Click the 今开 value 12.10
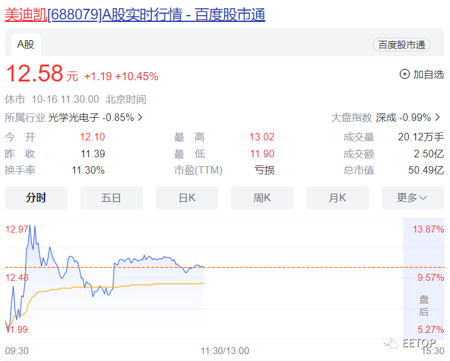Viewport: 450px width, 361px height. pos(92,137)
